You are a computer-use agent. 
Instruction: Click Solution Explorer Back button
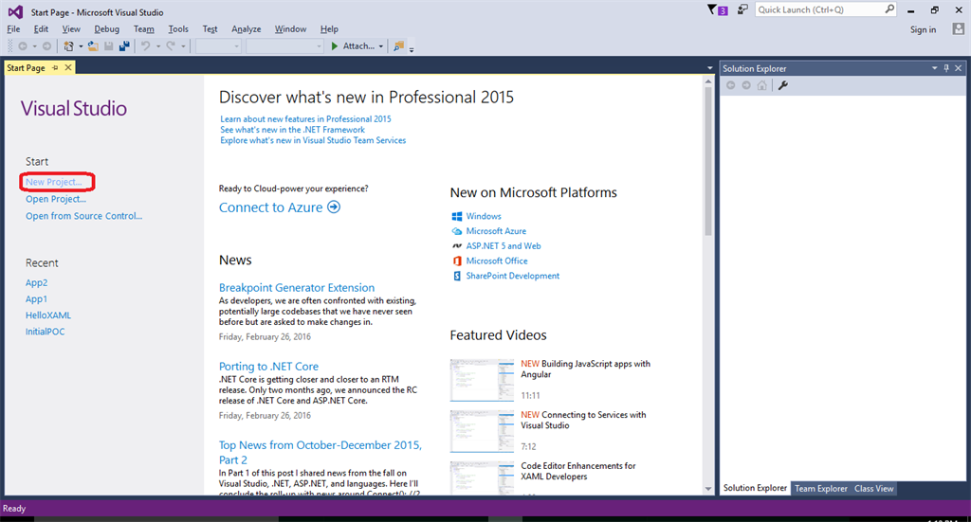(731, 85)
